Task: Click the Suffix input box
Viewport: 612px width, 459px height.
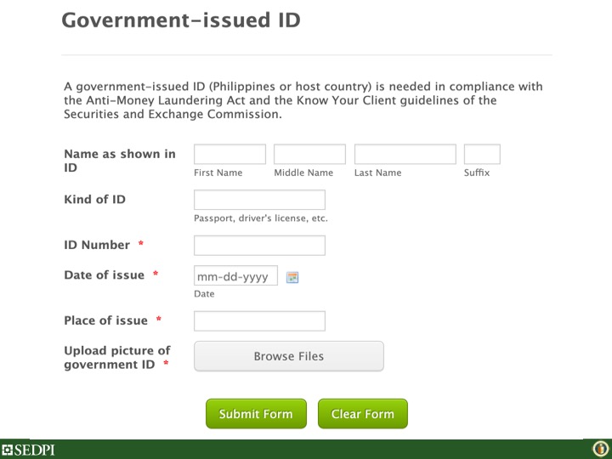Action: (482, 155)
